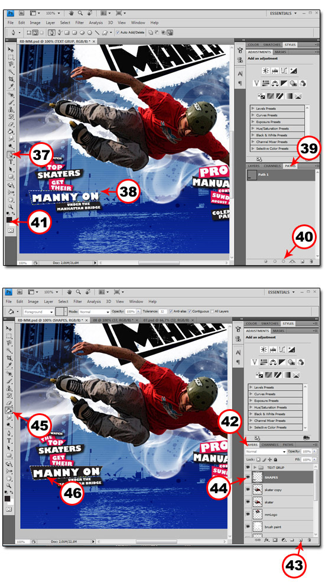Open the Fill slider arrow in the Layers panel
Screen dimensions: 325x582
coord(314,459)
